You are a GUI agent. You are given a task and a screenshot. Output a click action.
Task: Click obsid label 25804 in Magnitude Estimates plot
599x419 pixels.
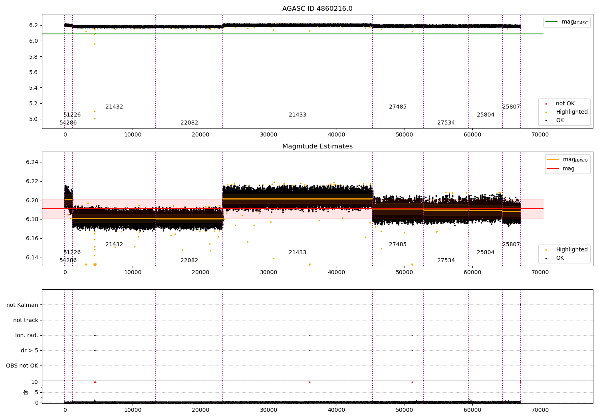[x=486, y=253]
